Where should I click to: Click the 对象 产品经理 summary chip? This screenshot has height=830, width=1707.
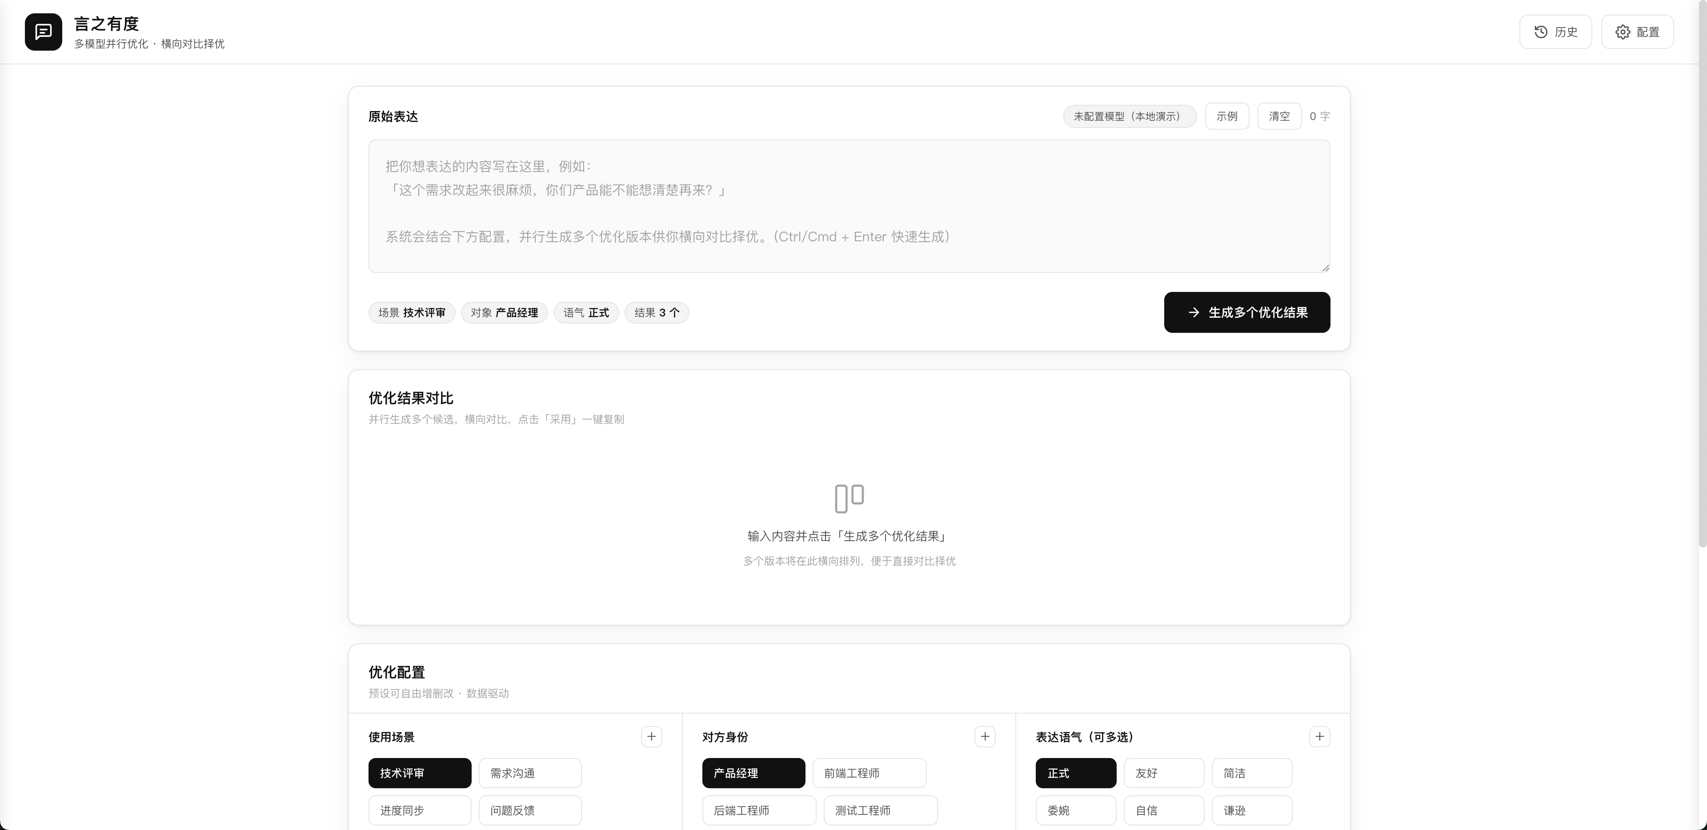[x=504, y=313]
